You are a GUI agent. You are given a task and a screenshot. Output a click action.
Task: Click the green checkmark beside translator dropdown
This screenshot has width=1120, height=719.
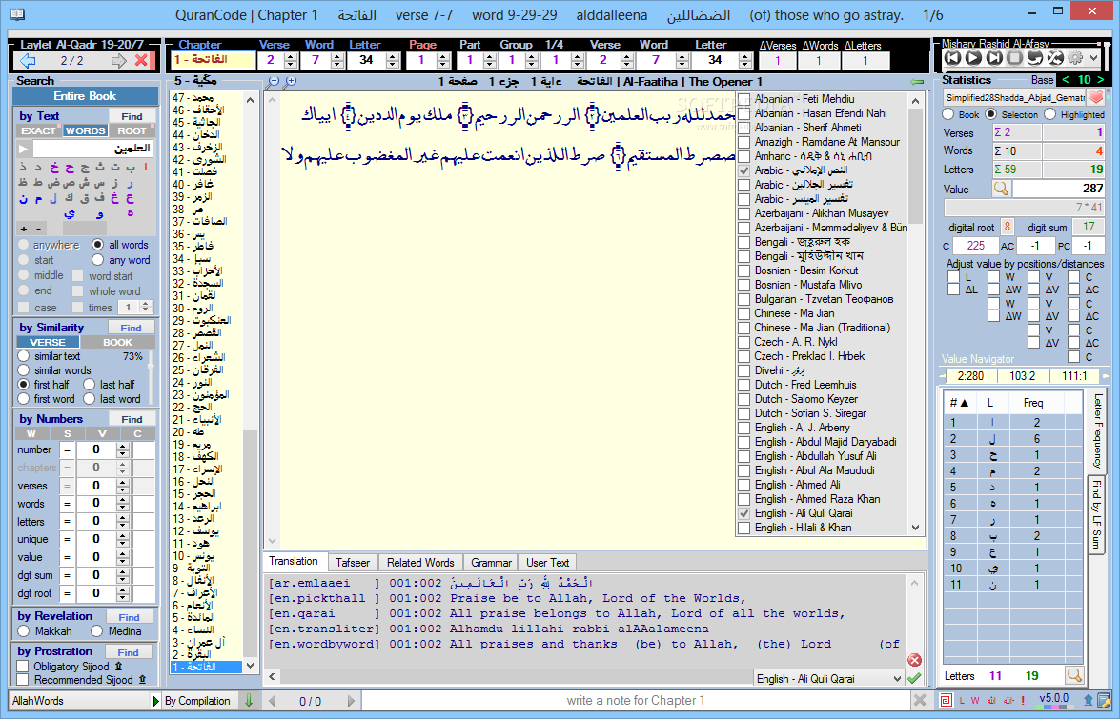(913, 678)
